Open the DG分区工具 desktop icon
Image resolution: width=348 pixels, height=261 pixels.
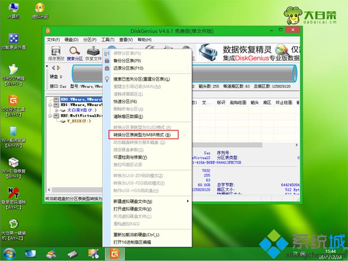[x=13, y=106]
